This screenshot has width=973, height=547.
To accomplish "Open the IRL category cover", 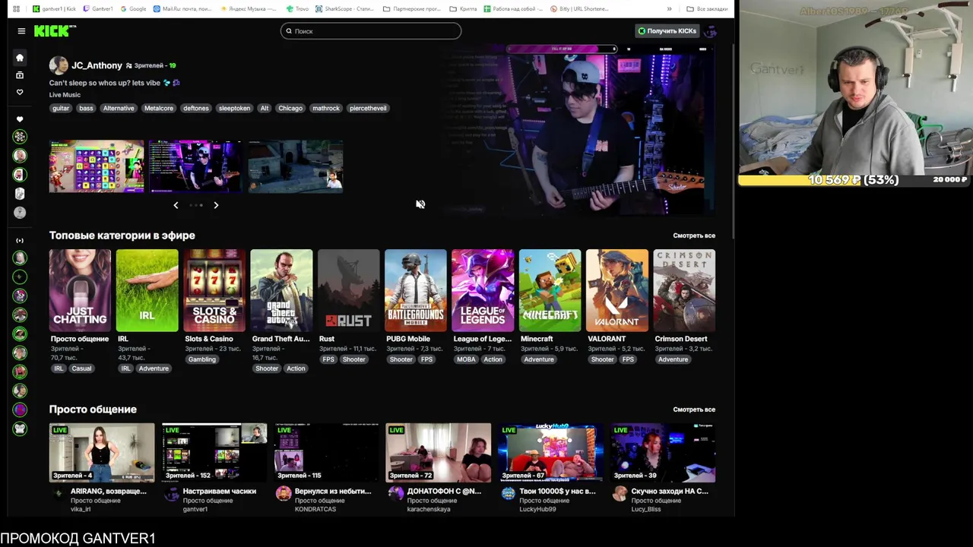I will pyautogui.click(x=147, y=290).
